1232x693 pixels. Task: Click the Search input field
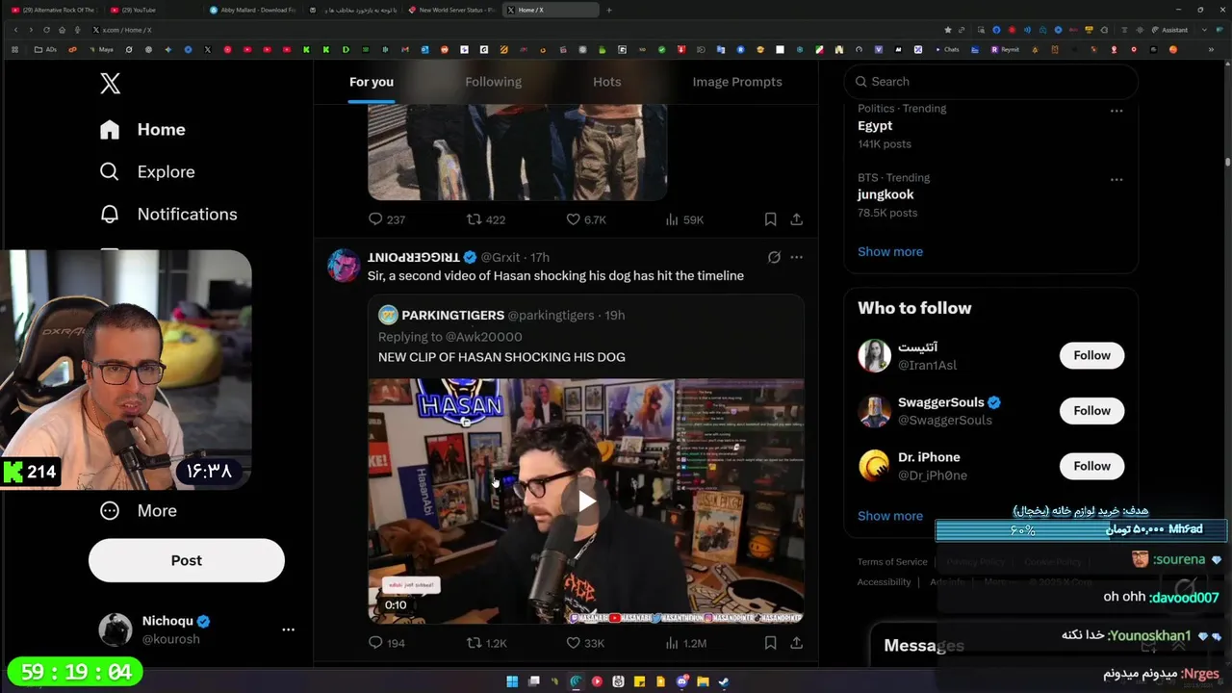coord(990,82)
